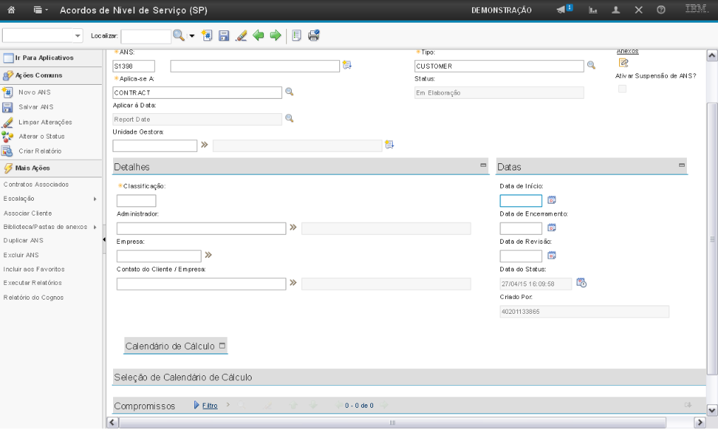
Task: Expand the Calendário de Cálculo section
Action: [222, 346]
